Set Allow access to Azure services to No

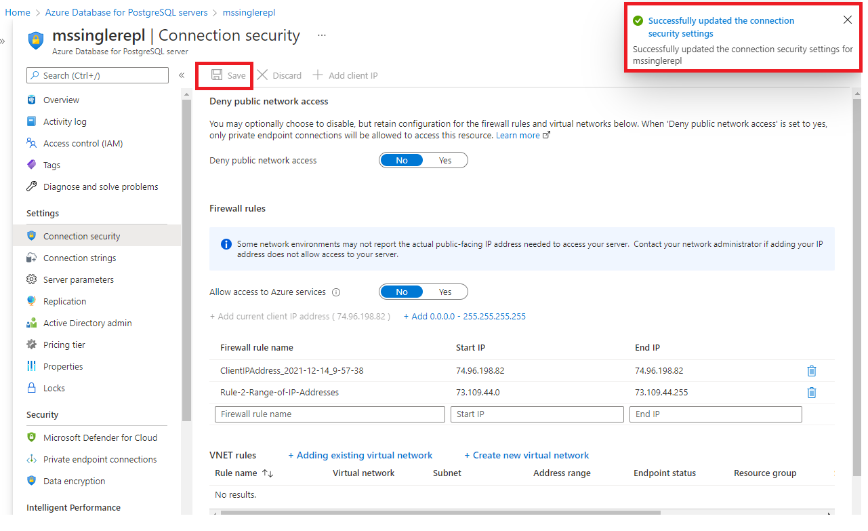pos(402,292)
